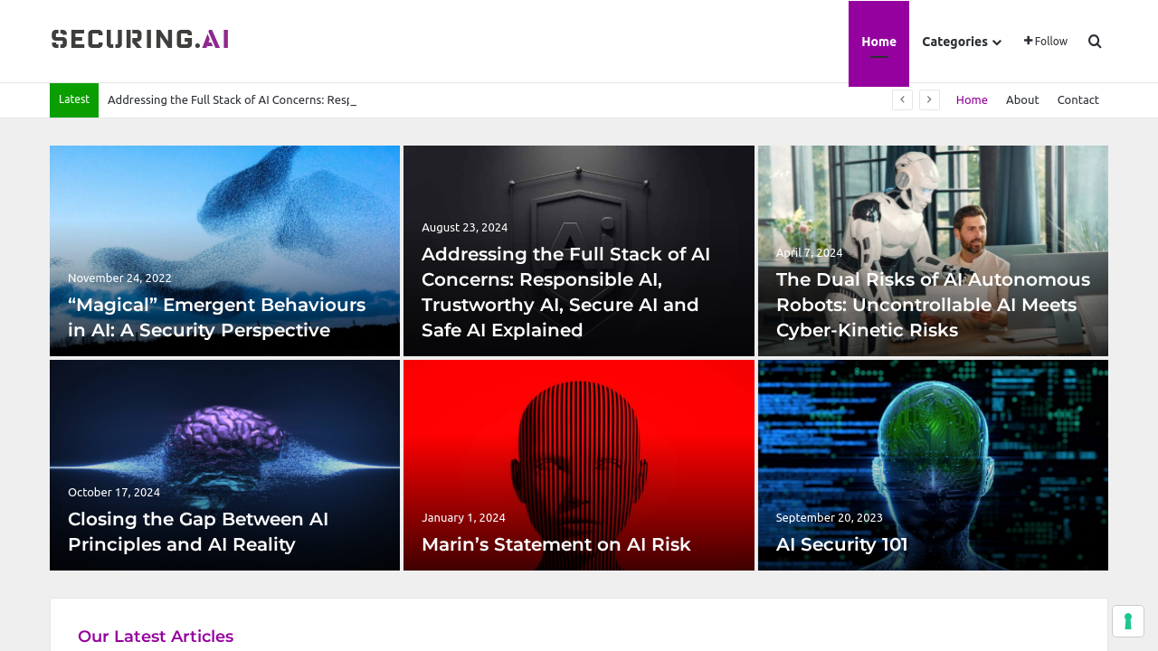Open the green accessibility widget icon
Image resolution: width=1158 pixels, height=651 pixels.
(1127, 621)
